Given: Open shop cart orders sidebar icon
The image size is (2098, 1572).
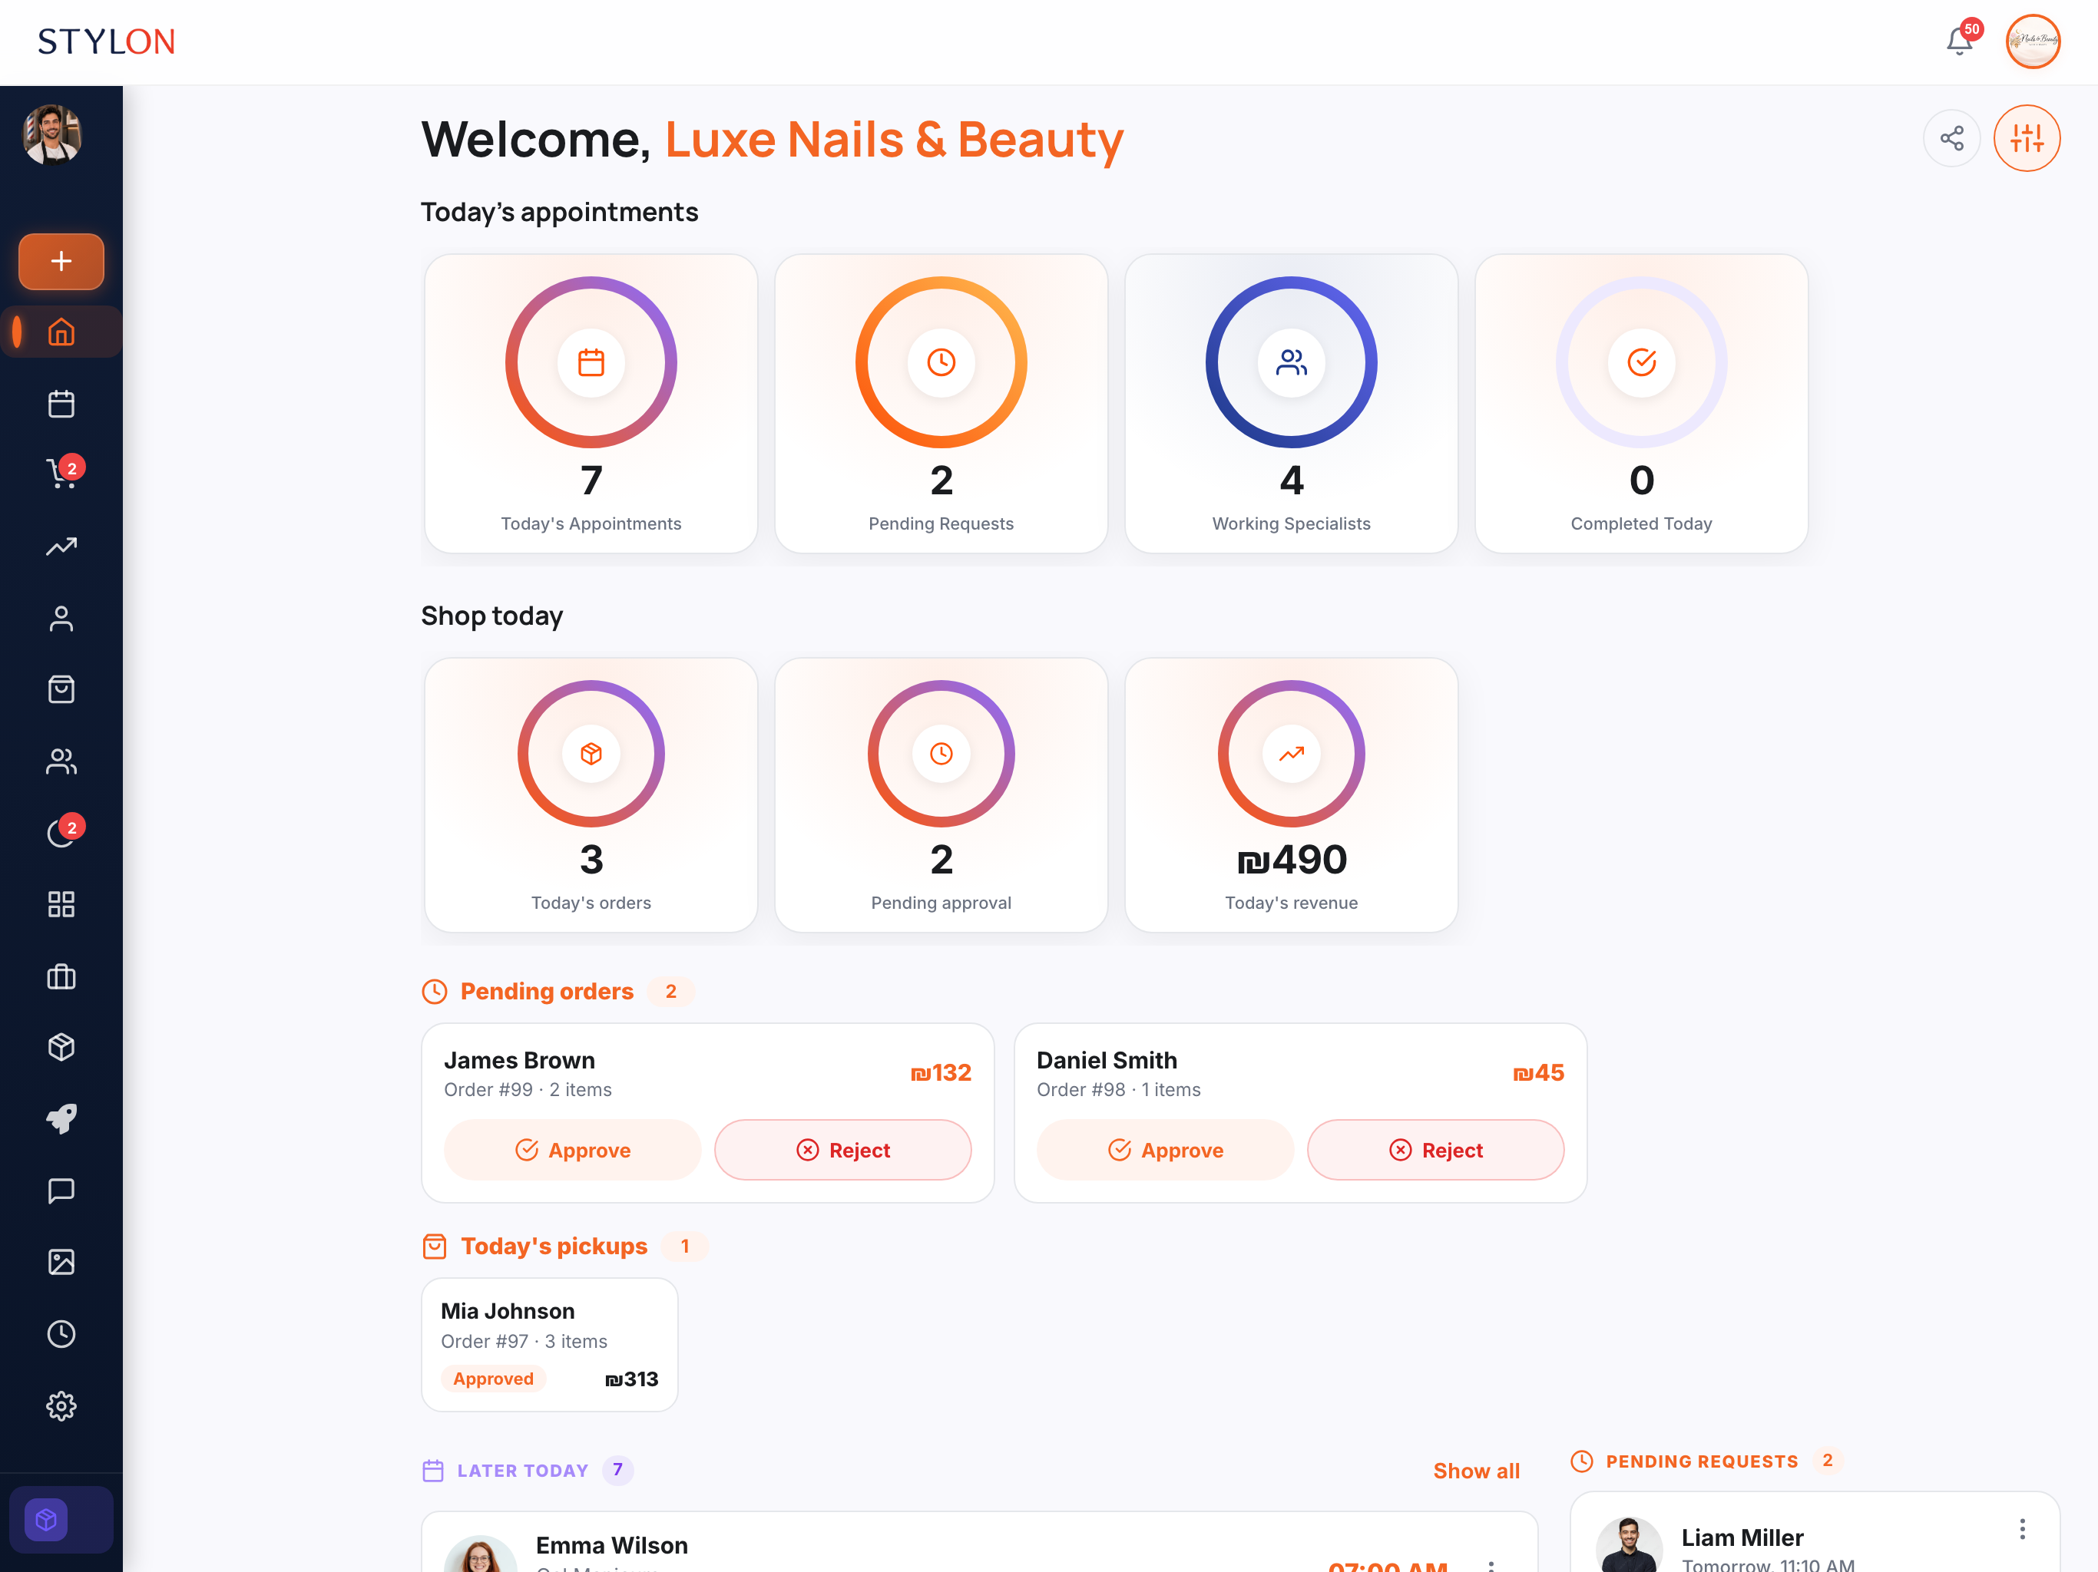Looking at the screenshot, I should point(61,474).
